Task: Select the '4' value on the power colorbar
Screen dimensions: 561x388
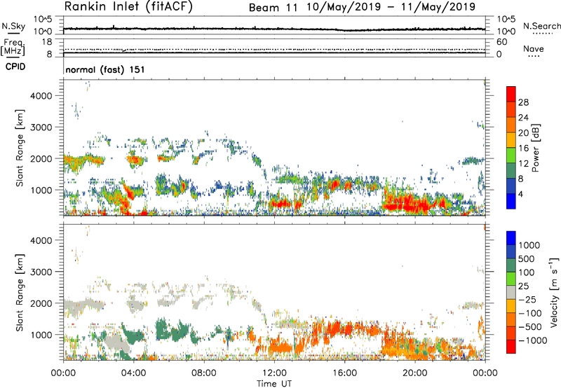Action: click(x=520, y=195)
